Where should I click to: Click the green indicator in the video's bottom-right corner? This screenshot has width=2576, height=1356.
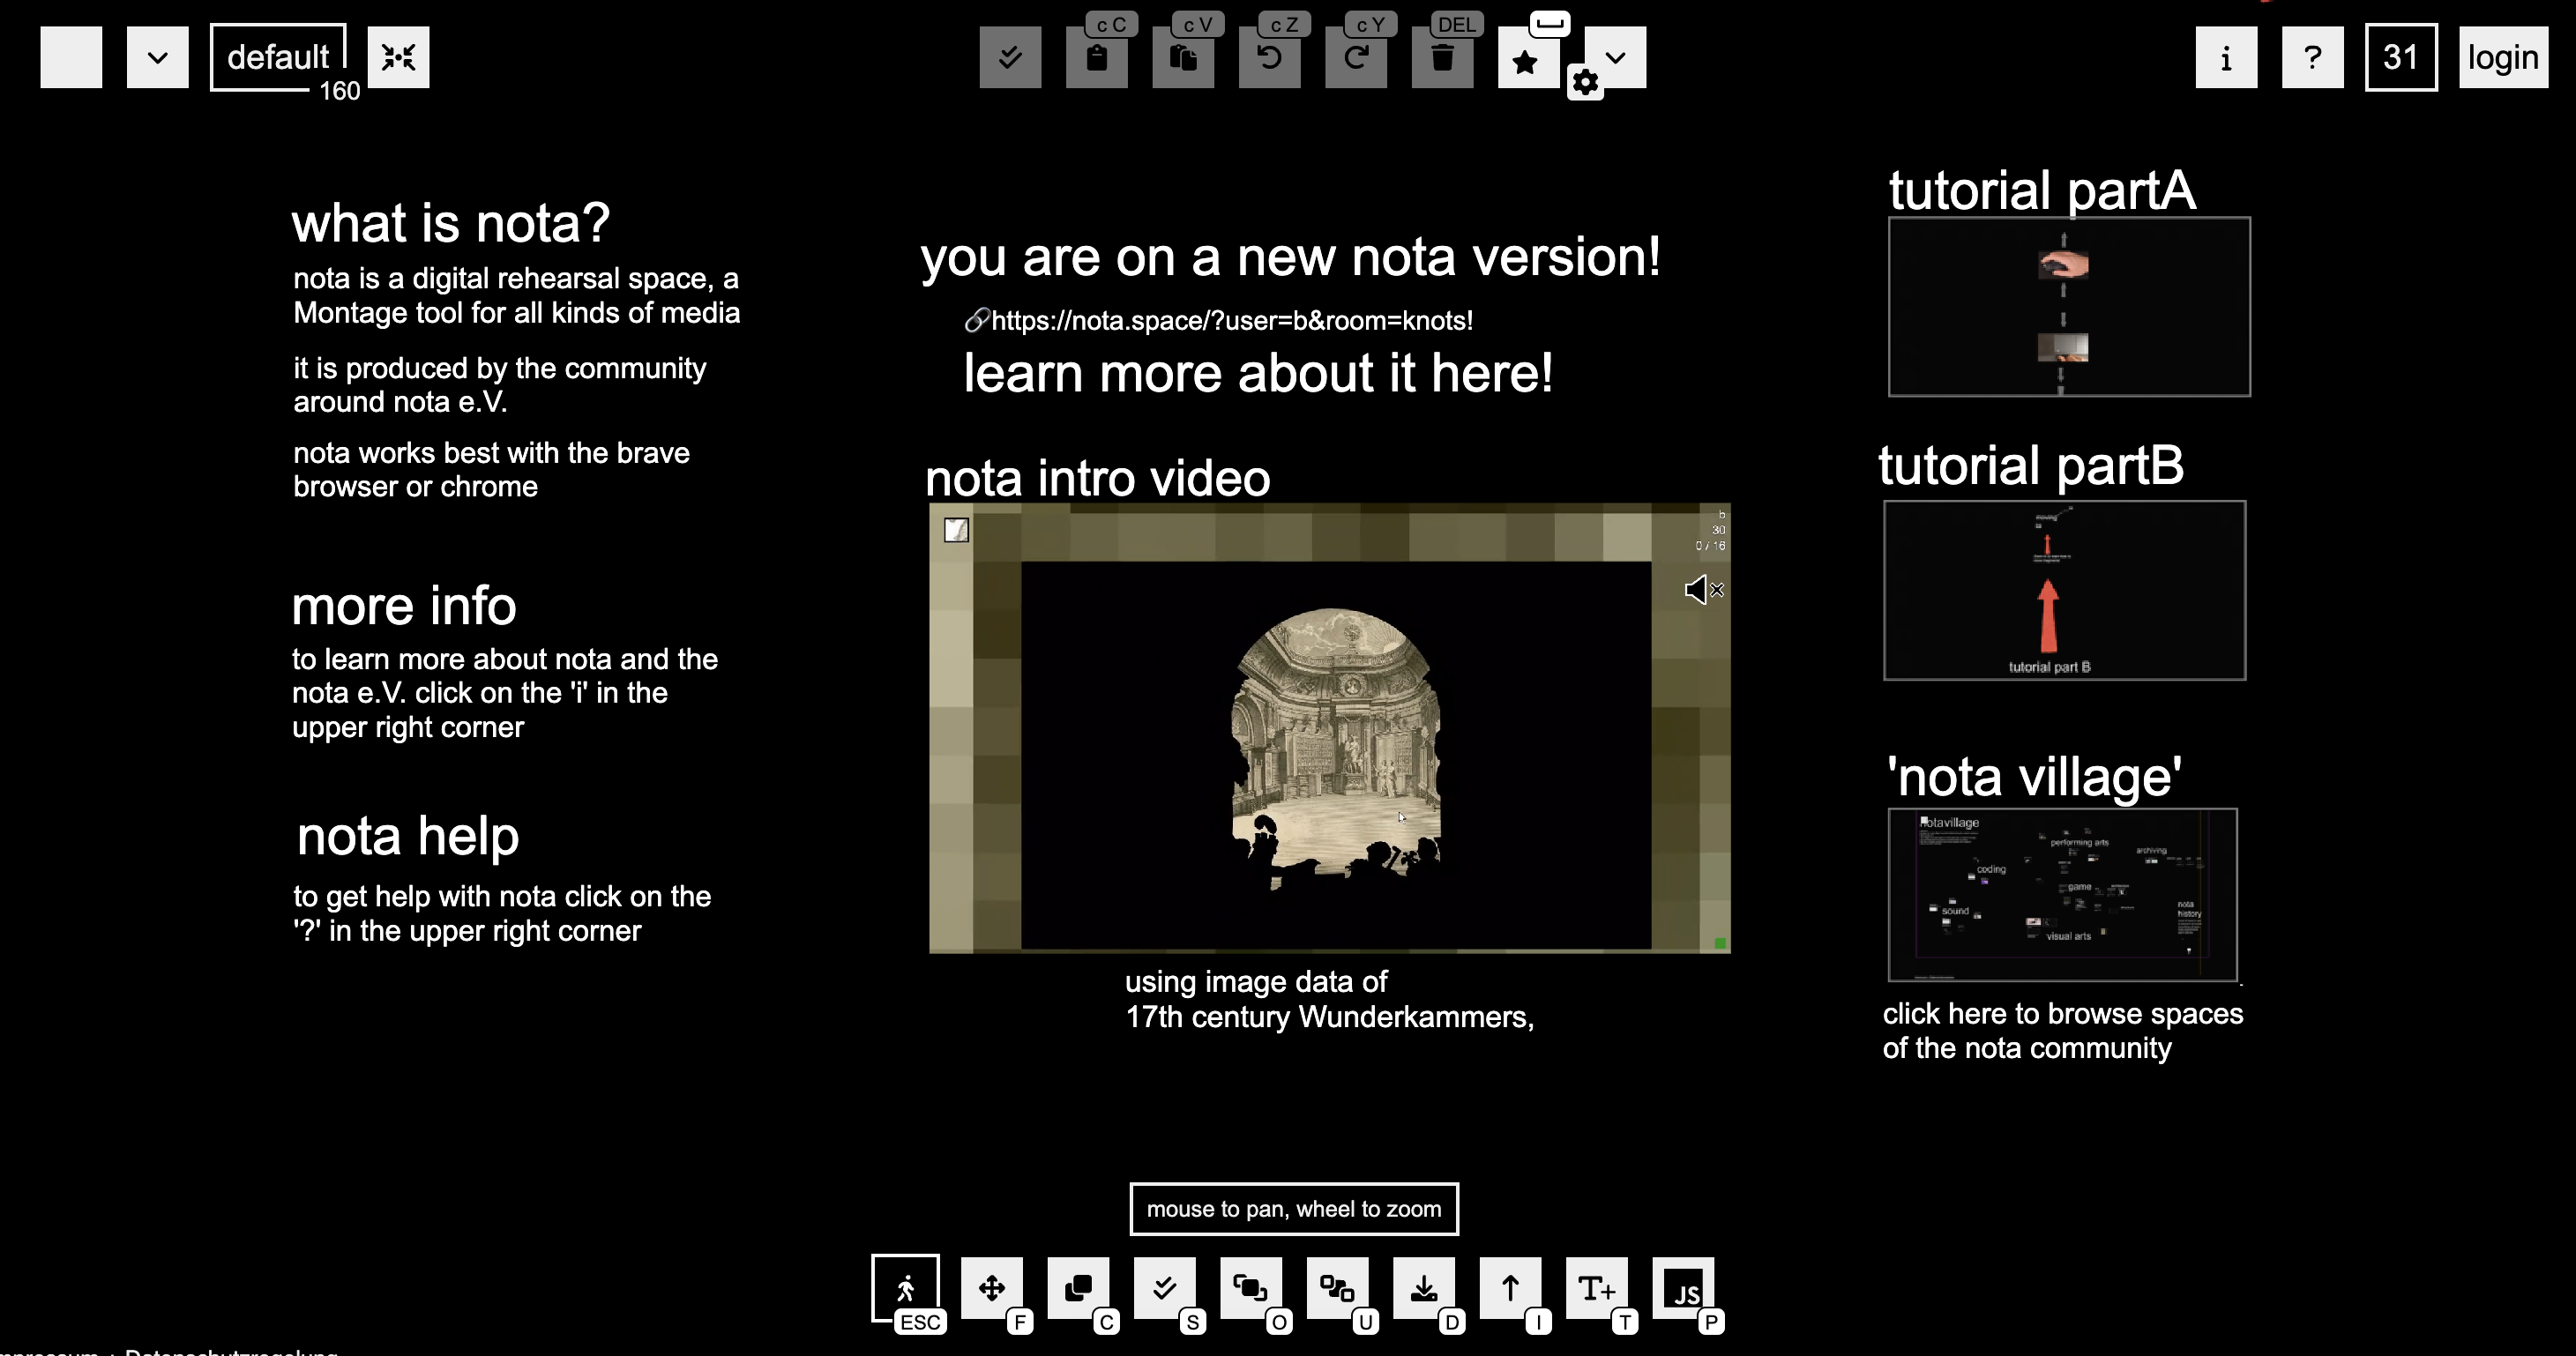pyautogui.click(x=1720, y=943)
